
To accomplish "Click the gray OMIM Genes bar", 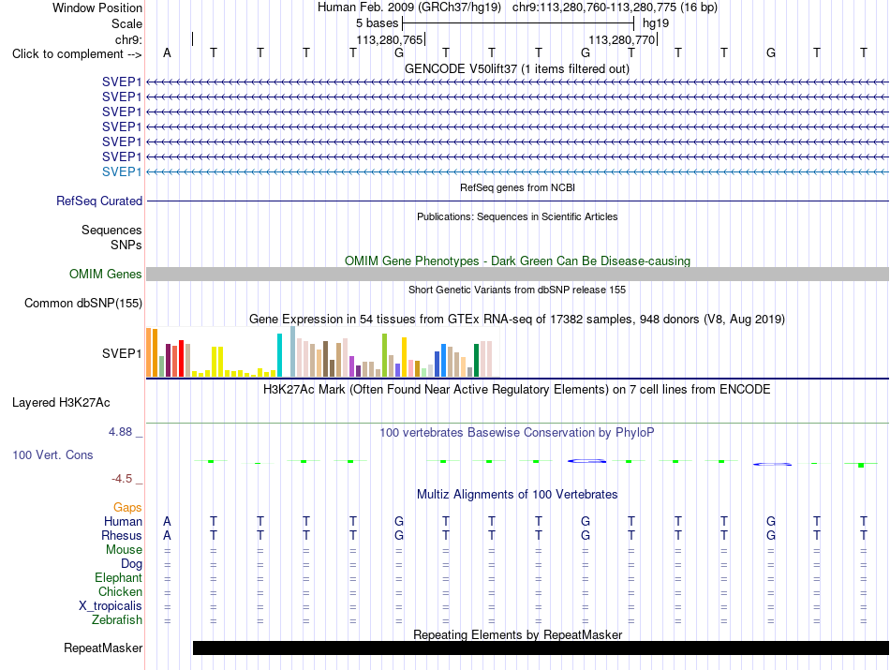I will (517, 275).
